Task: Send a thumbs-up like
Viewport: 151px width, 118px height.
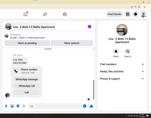Action: (x=91, y=106)
